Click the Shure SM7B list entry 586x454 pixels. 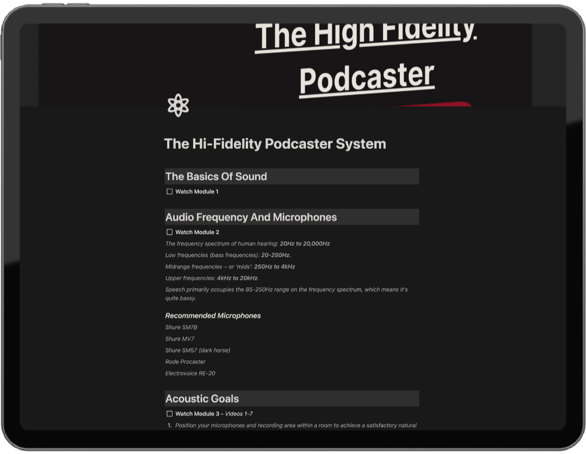[x=181, y=328]
